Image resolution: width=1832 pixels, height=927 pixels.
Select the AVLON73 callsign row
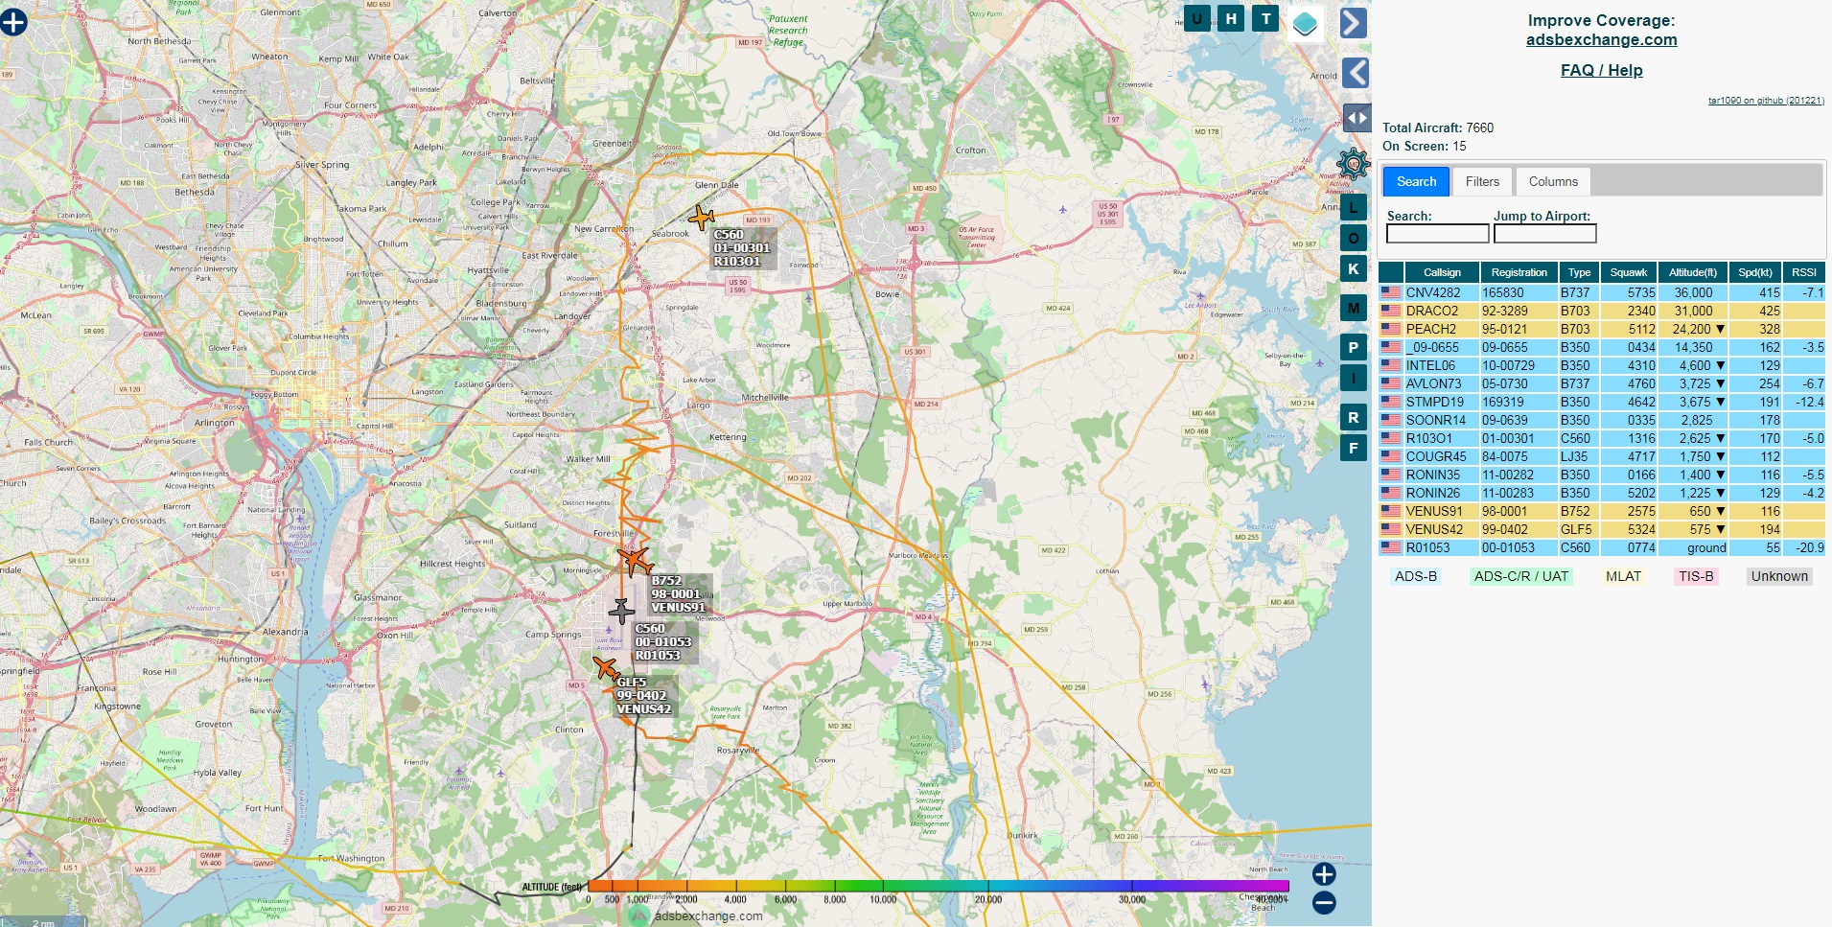(1602, 383)
